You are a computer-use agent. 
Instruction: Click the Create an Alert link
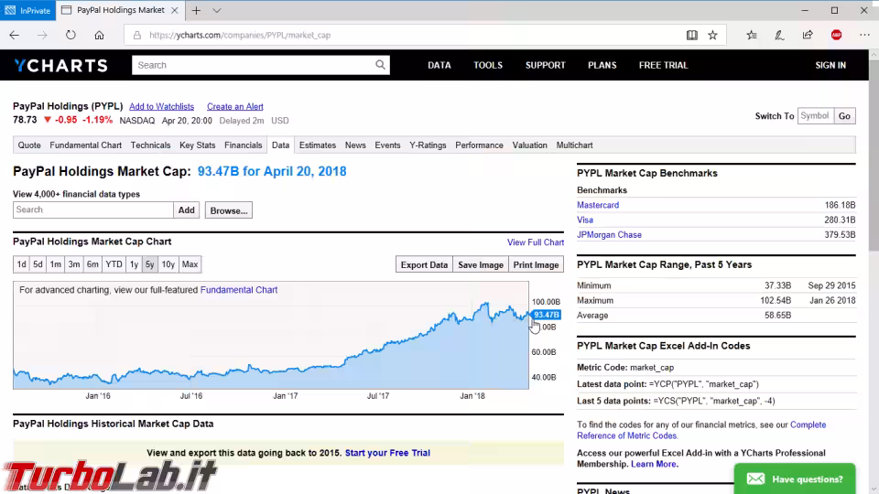pyautogui.click(x=235, y=106)
